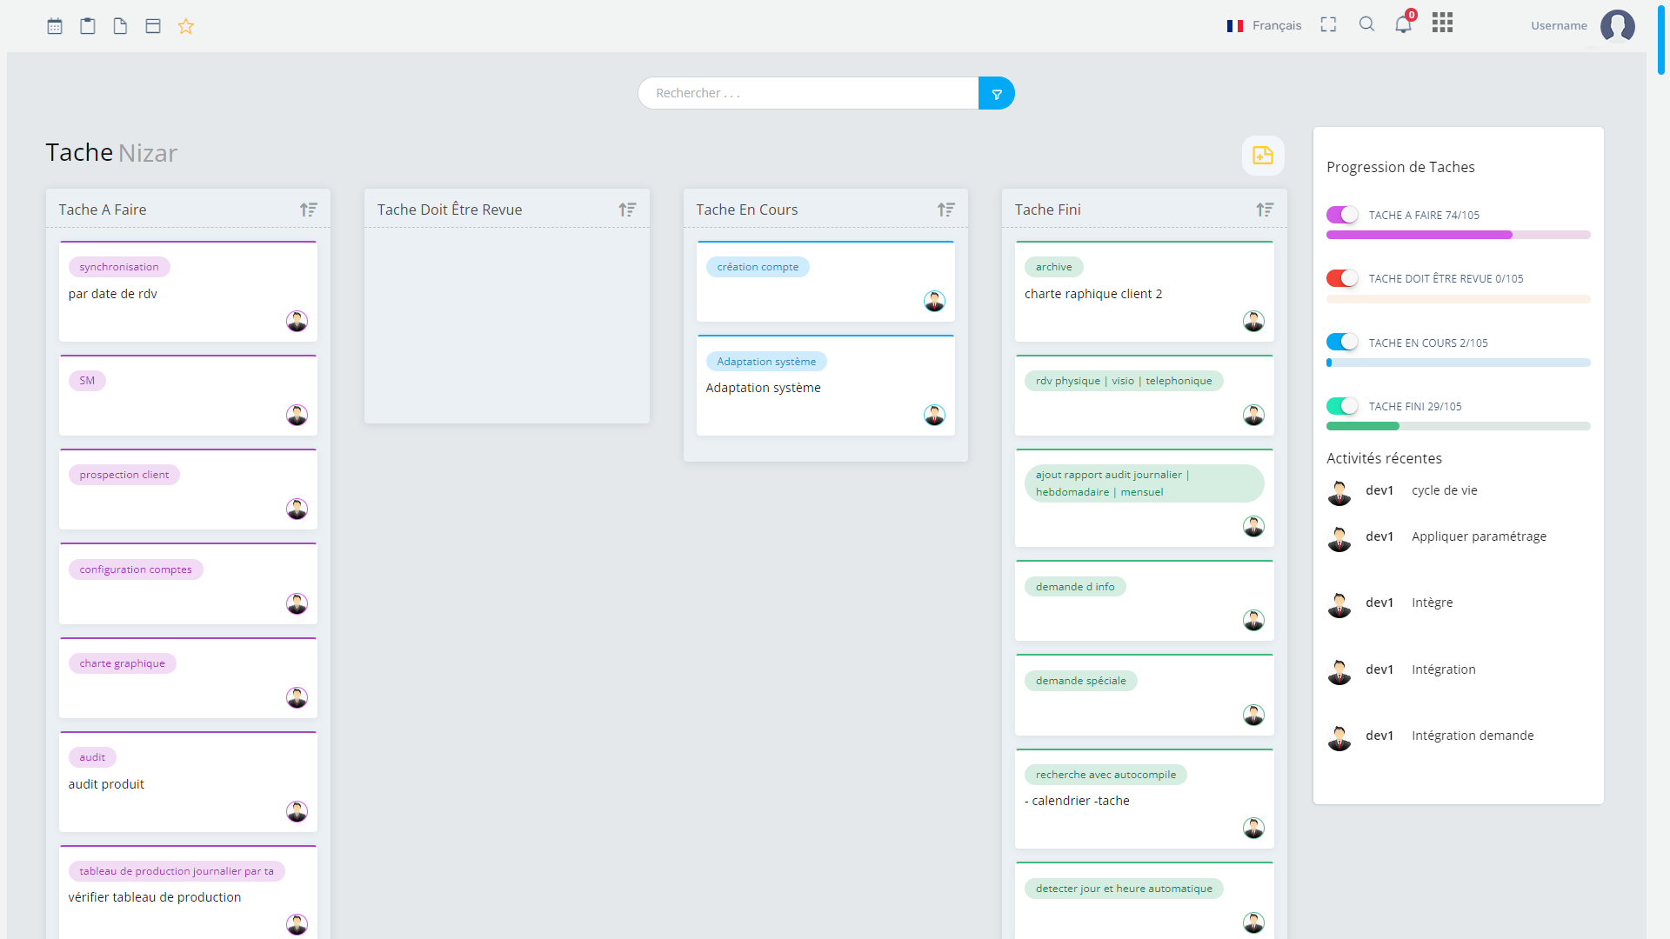The width and height of the screenshot is (1670, 939).
Task: Open the audit tag
Action: point(92,757)
